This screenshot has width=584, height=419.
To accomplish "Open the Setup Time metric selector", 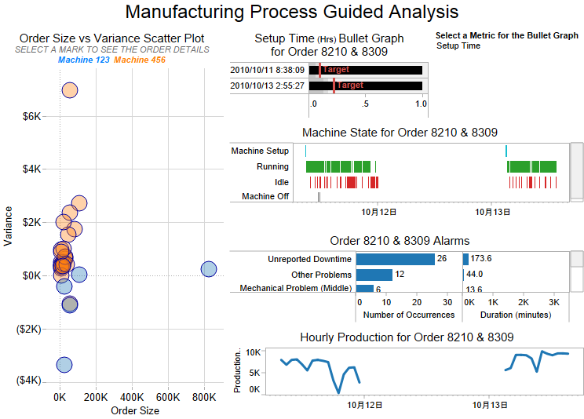I will (458, 46).
